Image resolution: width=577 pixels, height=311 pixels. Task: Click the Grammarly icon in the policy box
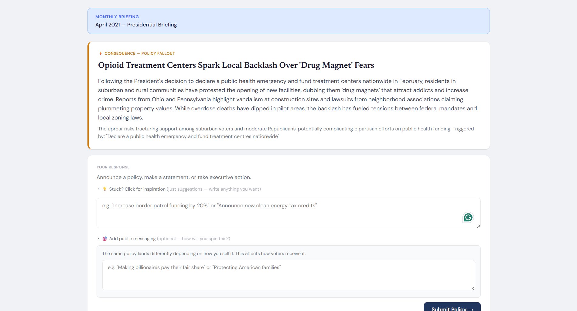pos(468,217)
